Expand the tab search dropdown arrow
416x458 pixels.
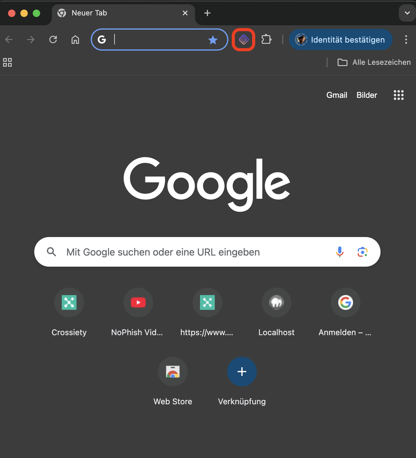pyautogui.click(x=407, y=13)
